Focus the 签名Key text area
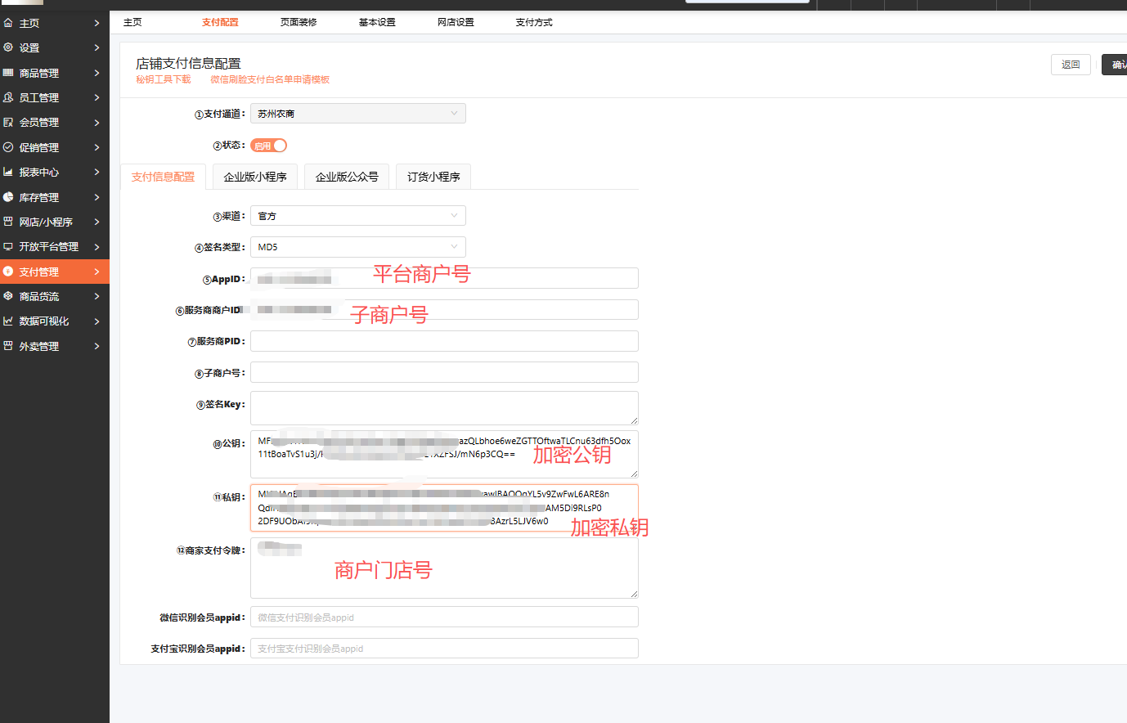 coord(444,408)
